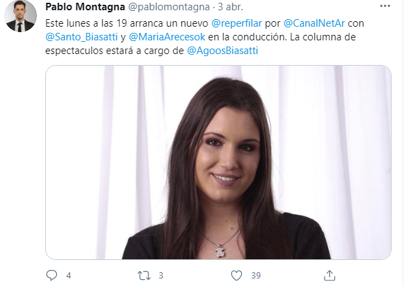Open Pablo Montagna's profile avatar
The height and width of the screenshot is (286, 406).
21,16
